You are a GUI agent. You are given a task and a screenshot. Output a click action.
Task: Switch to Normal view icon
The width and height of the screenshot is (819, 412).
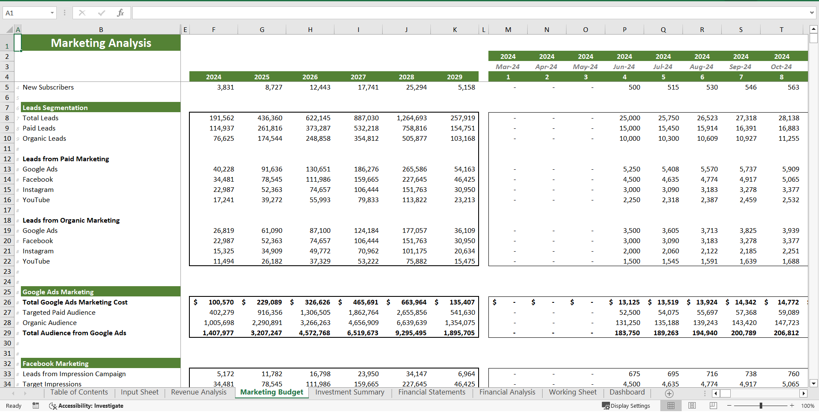(671, 406)
